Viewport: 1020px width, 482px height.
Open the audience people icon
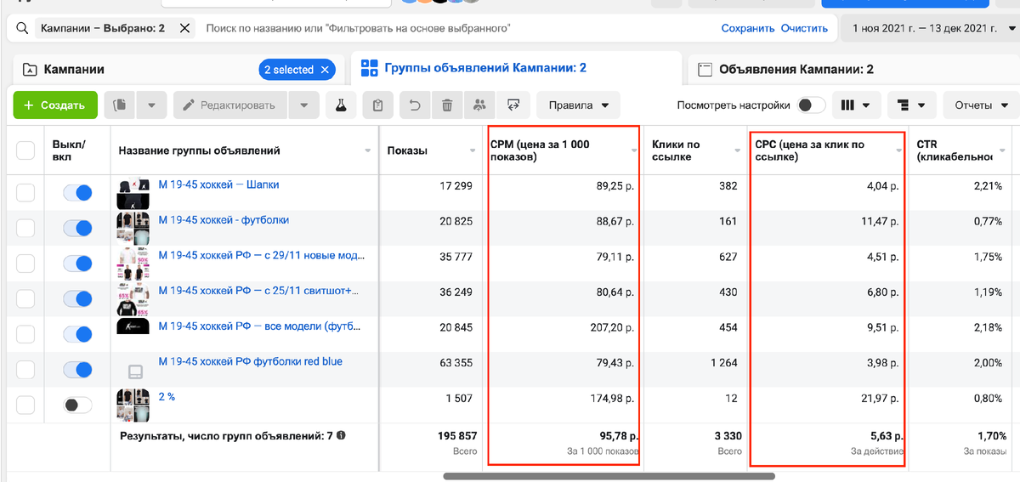[479, 105]
